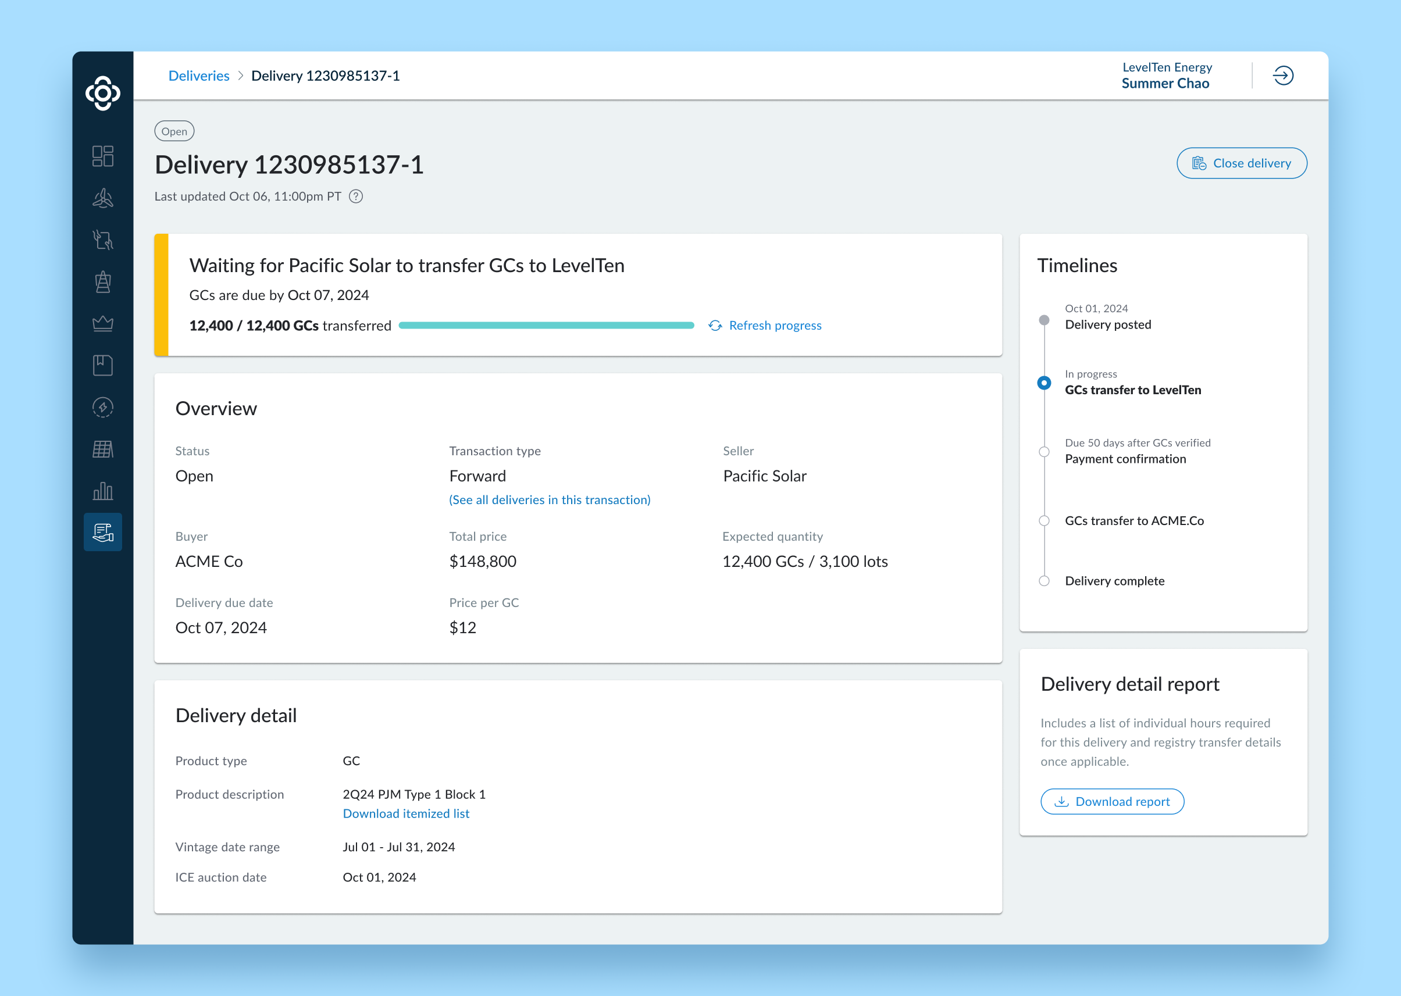Select the crown icon in sidebar
This screenshot has width=1401, height=996.
pyautogui.click(x=102, y=323)
